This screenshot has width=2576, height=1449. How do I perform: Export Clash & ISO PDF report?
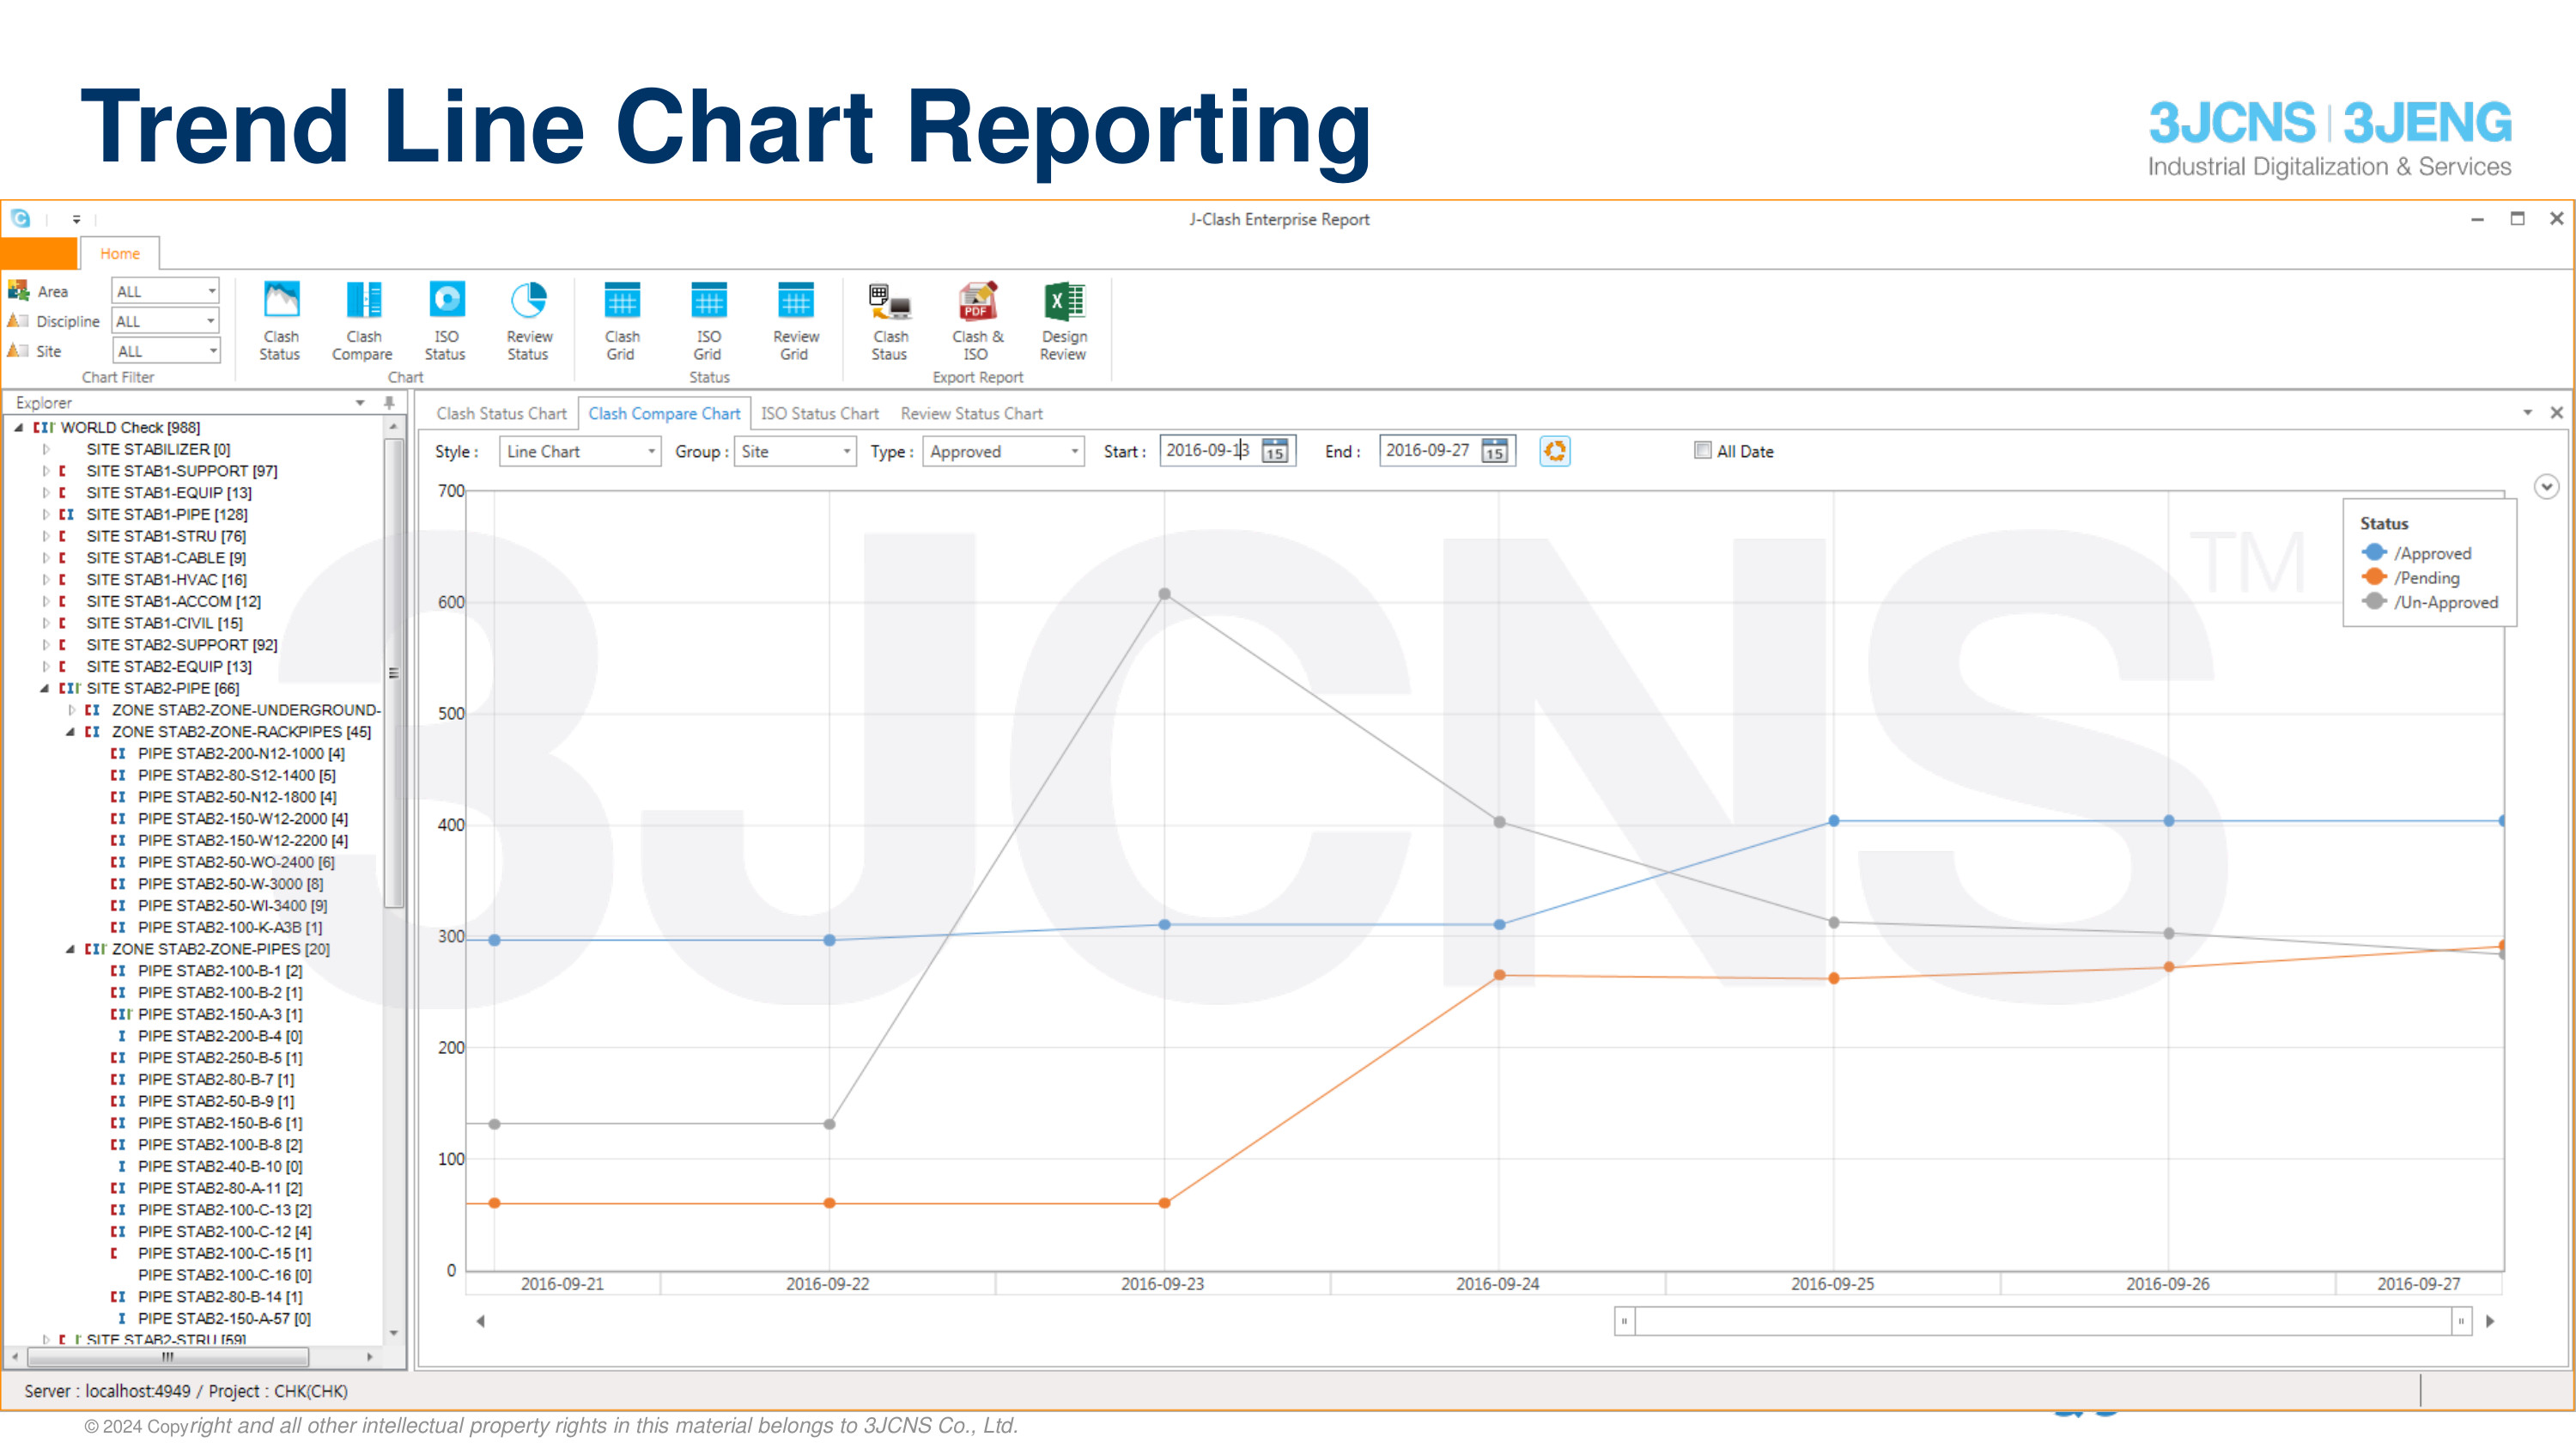tap(977, 322)
